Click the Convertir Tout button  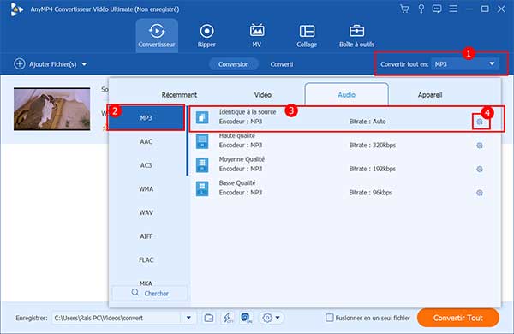[x=458, y=318]
